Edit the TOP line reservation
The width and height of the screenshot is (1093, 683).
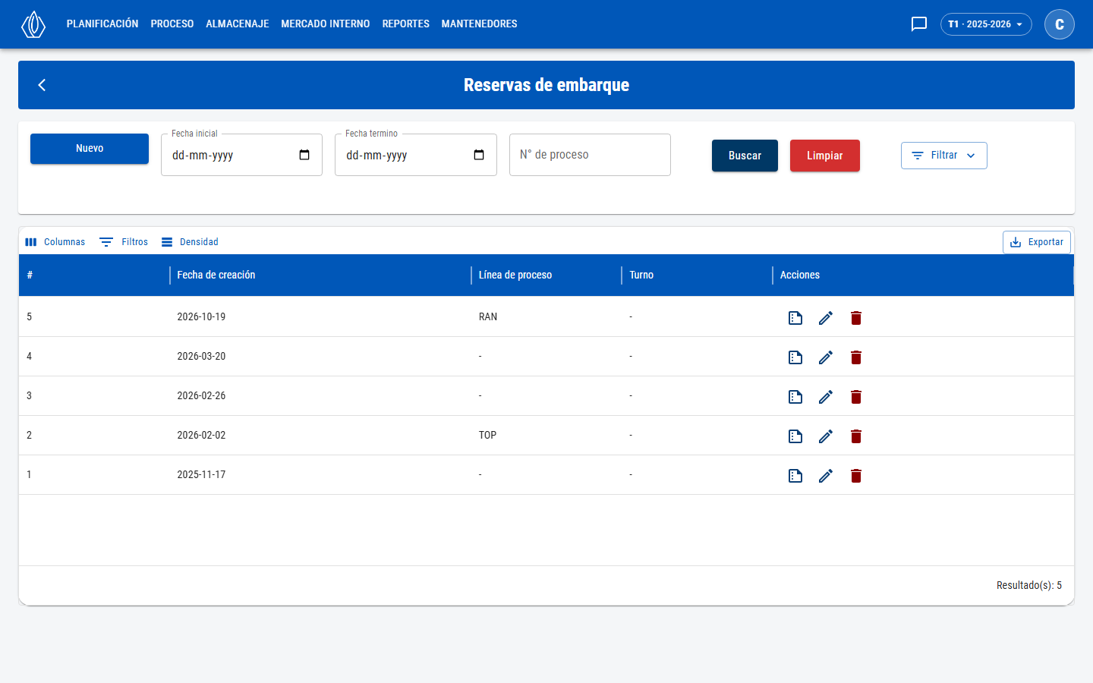[x=826, y=436]
